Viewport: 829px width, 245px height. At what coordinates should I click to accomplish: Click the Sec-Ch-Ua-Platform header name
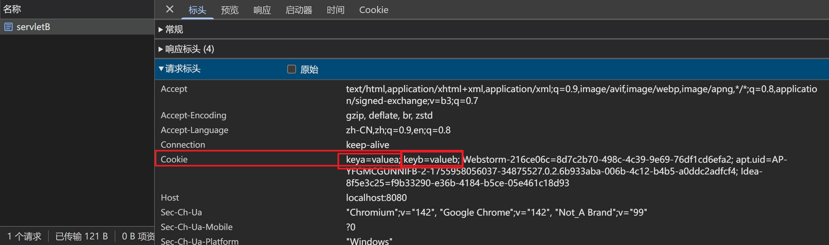pos(200,241)
